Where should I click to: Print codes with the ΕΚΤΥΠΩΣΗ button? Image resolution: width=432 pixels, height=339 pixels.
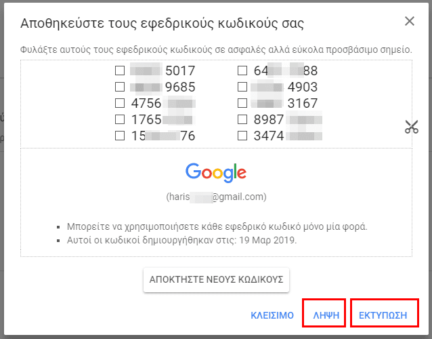383,315
